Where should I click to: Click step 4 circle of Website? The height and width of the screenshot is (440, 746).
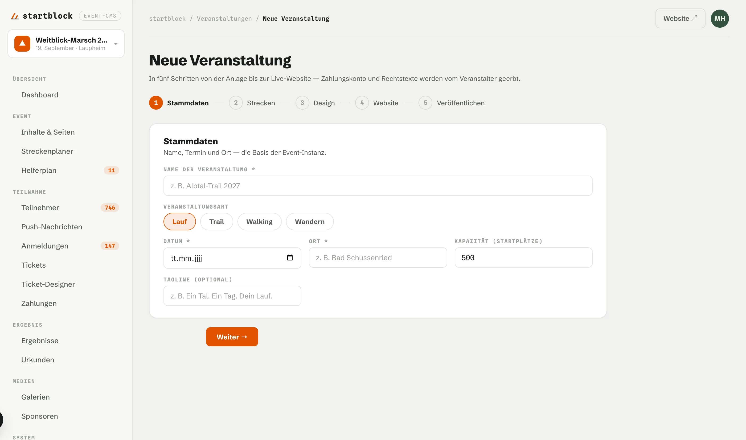(362, 103)
